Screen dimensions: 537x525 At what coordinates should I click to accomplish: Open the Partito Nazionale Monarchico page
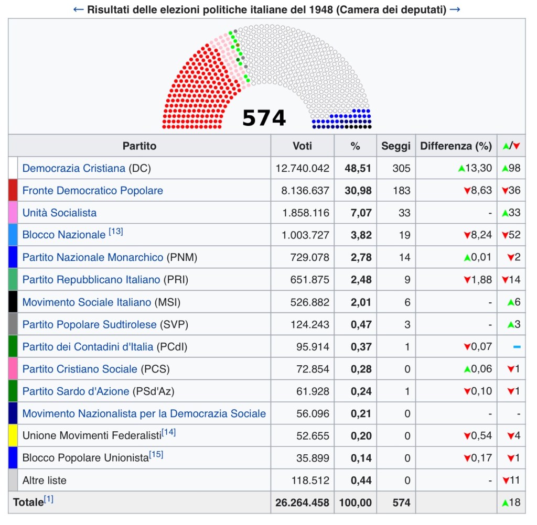pyautogui.click(x=93, y=257)
